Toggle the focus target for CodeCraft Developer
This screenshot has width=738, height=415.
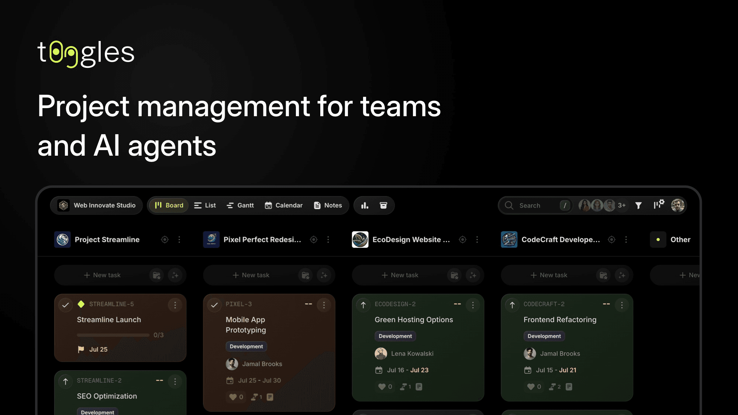[x=611, y=240]
